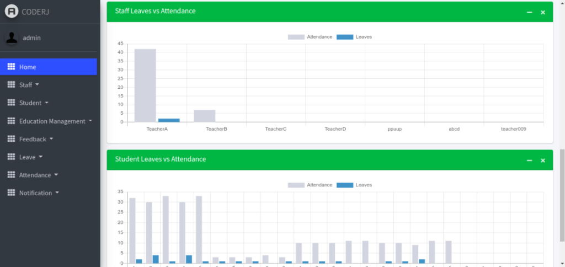Click the page vertical scrollbar thumb
565x267 pixels.
pyautogui.click(x=562, y=195)
